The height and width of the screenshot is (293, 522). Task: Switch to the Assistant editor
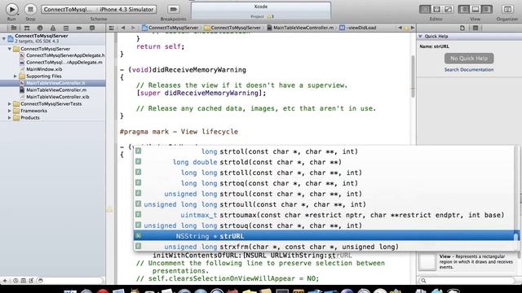click(x=436, y=9)
